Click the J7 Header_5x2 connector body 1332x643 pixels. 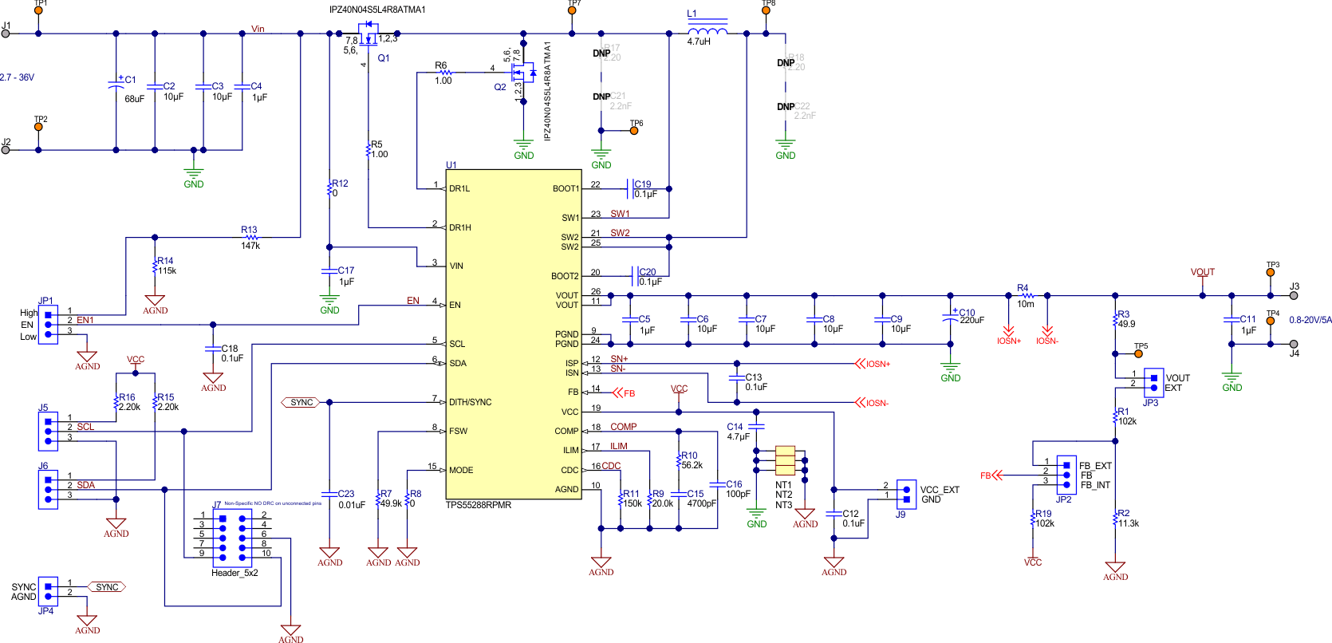pos(232,537)
